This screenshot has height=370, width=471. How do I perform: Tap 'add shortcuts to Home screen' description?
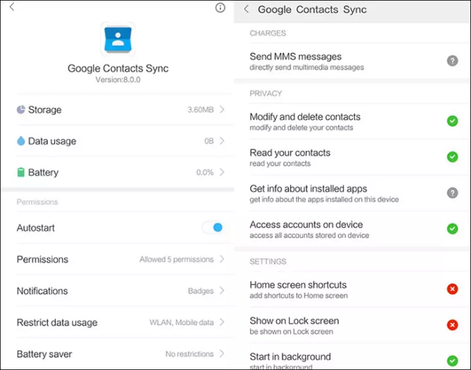click(298, 295)
